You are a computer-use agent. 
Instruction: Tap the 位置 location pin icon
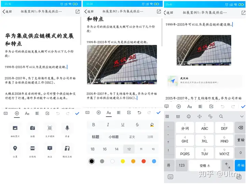pos(15,148)
